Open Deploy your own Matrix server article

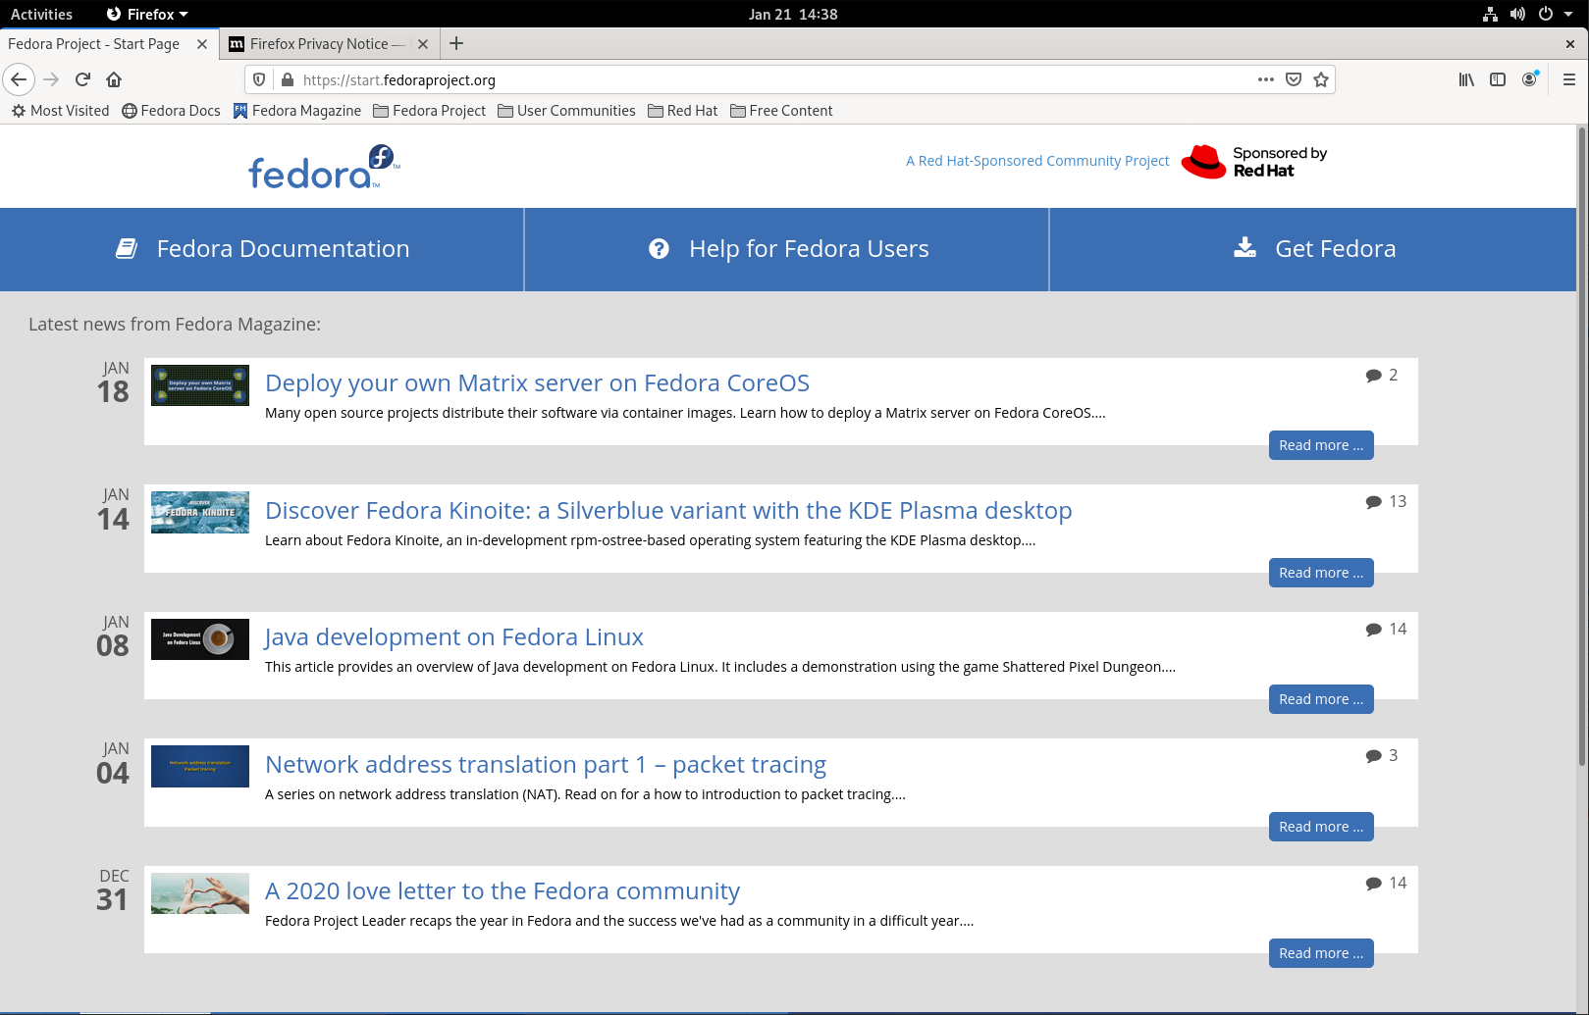pos(537,383)
